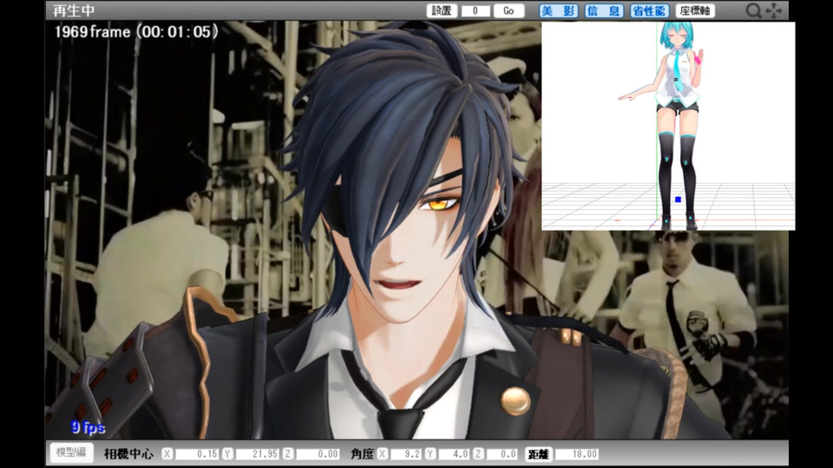Click angle Z field showing 0.0

point(502,453)
